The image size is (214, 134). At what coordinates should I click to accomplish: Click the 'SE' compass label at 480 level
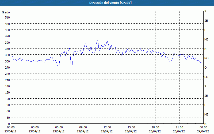click(x=206, y=21)
